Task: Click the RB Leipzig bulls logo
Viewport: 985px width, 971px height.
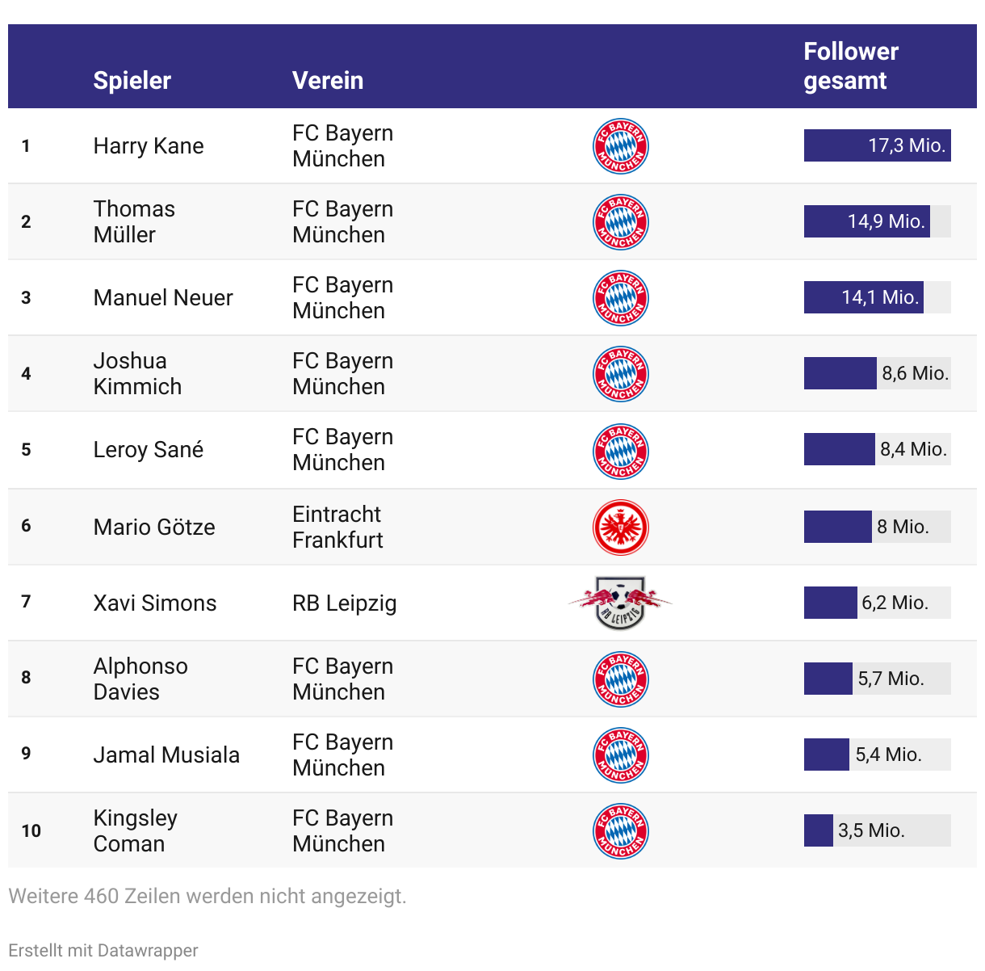Action: coord(620,603)
